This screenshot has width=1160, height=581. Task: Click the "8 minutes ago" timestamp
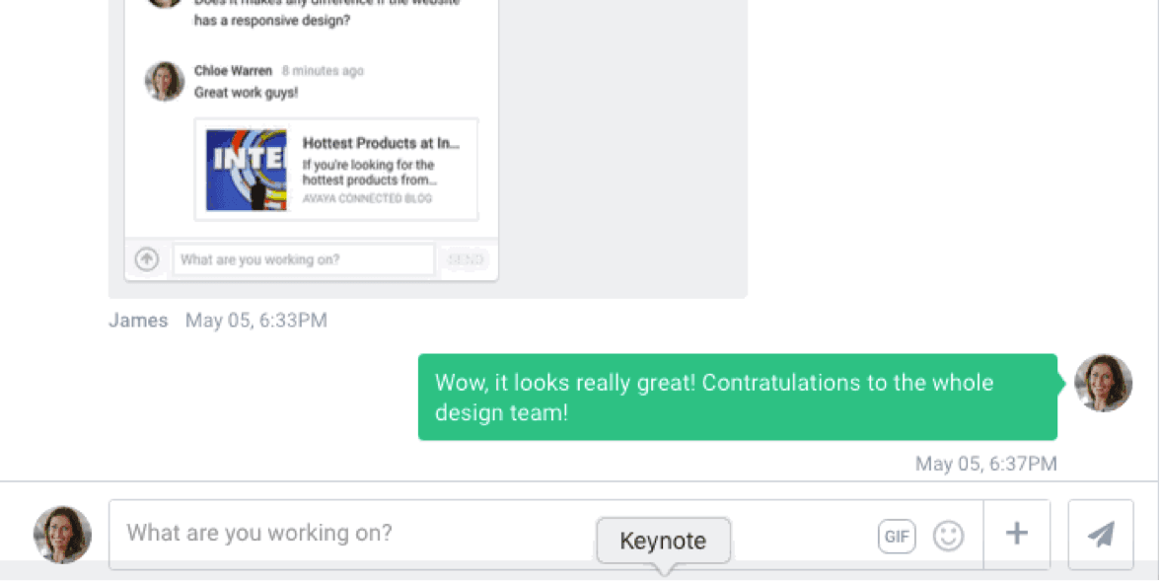pyautogui.click(x=323, y=71)
